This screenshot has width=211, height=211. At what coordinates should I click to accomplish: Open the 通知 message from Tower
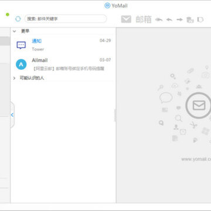pyautogui.click(x=63, y=45)
